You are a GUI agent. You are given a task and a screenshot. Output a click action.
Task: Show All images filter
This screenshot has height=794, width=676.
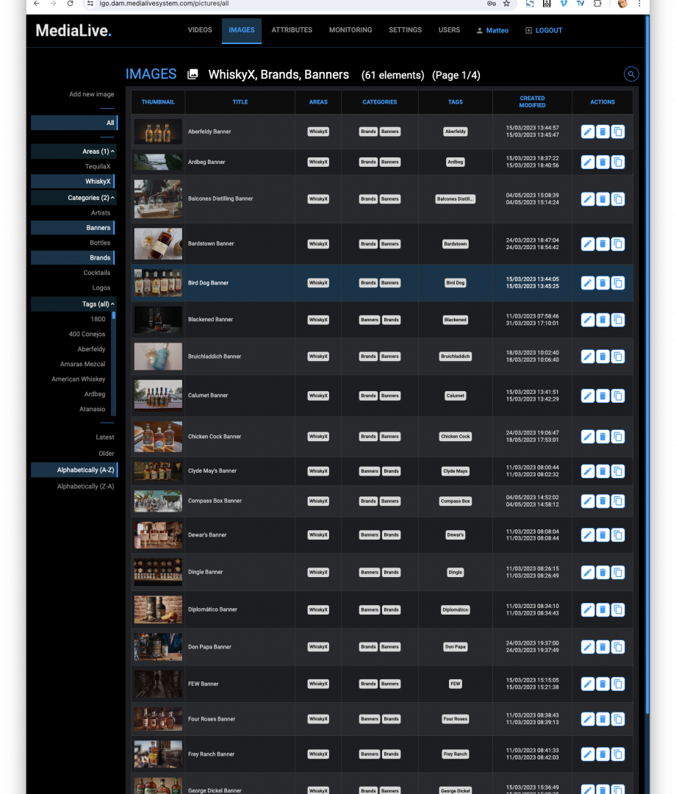(x=74, y=123)
